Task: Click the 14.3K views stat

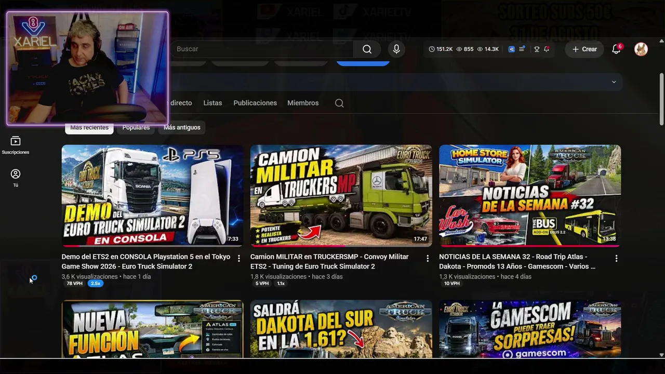Action: coord(488,49)
